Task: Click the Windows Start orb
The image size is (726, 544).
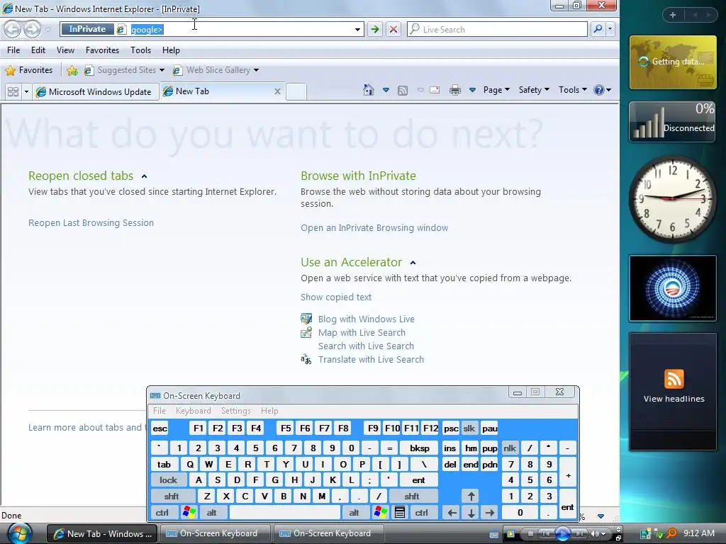Action: [18, 533]
